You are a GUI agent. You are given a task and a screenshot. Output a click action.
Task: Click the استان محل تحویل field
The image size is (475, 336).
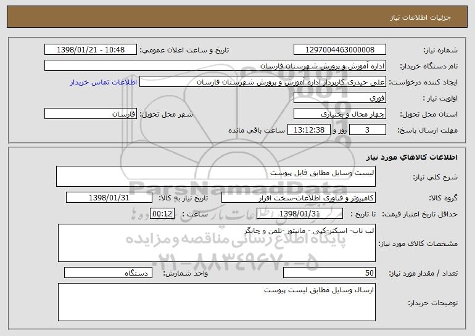pos(340,114)
